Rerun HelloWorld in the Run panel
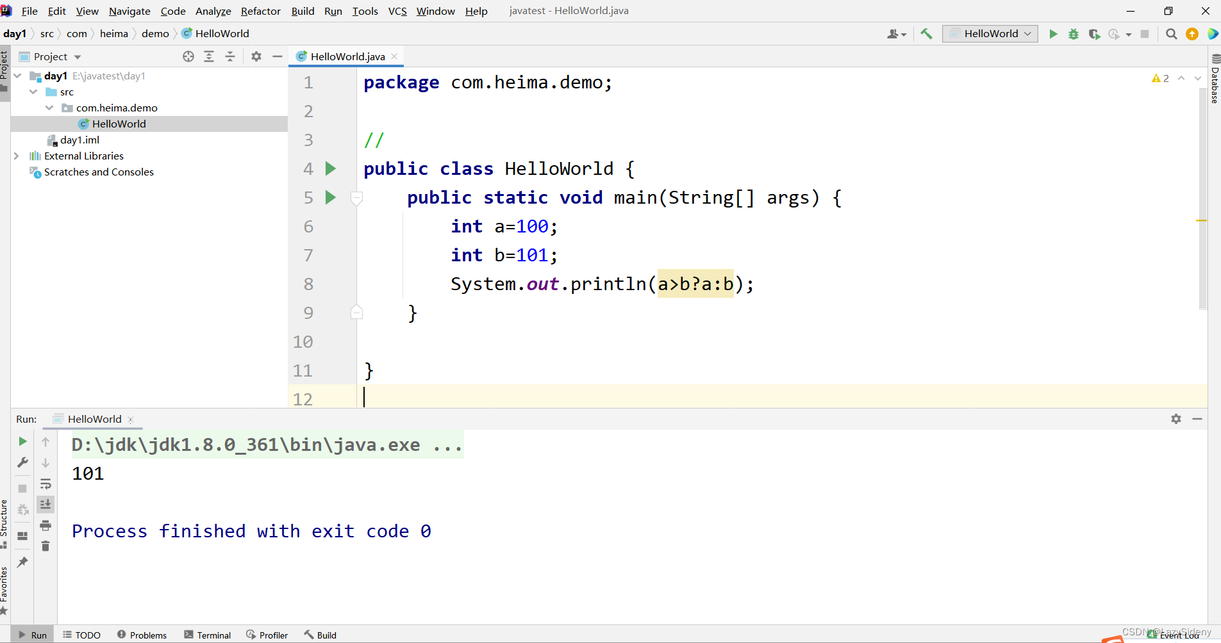This screenshot has width=1221, height=643. (x=22, y=441)
